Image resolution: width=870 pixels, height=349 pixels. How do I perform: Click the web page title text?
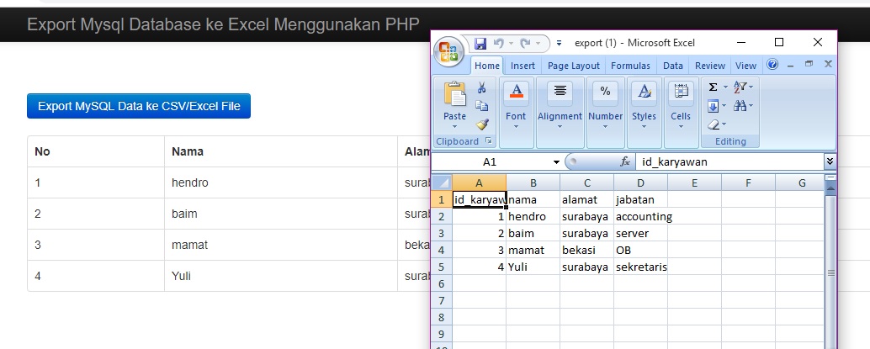pos(223,24)
